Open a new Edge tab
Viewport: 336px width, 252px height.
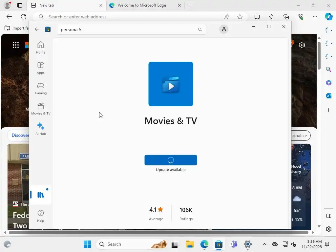[190, 5]
